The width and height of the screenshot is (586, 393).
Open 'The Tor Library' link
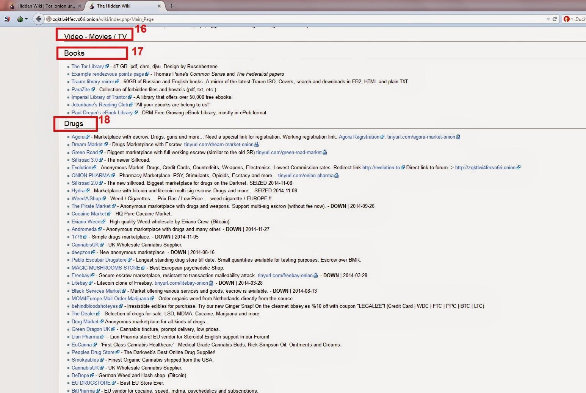tap(88, 67)
